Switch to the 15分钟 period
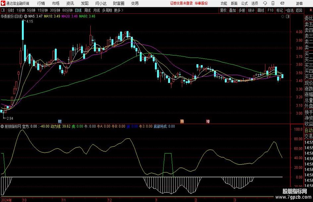313x202 pixels. 43,10
